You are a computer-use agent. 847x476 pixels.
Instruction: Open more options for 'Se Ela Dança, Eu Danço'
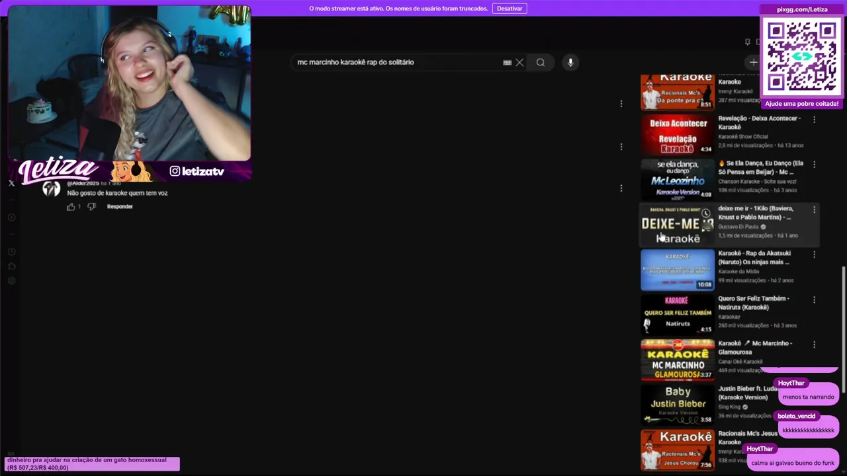(x=814, y=165)
